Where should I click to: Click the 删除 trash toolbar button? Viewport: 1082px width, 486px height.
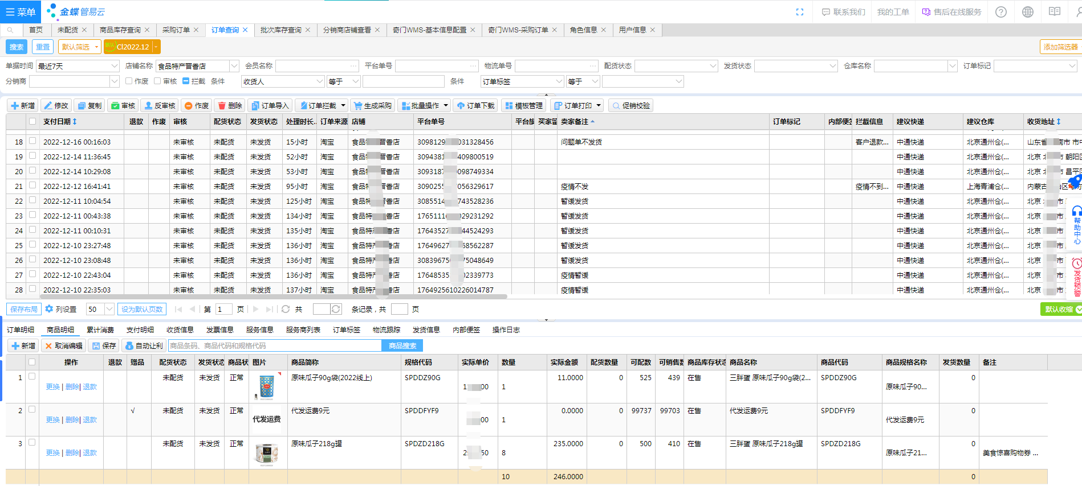pos(230,106)
